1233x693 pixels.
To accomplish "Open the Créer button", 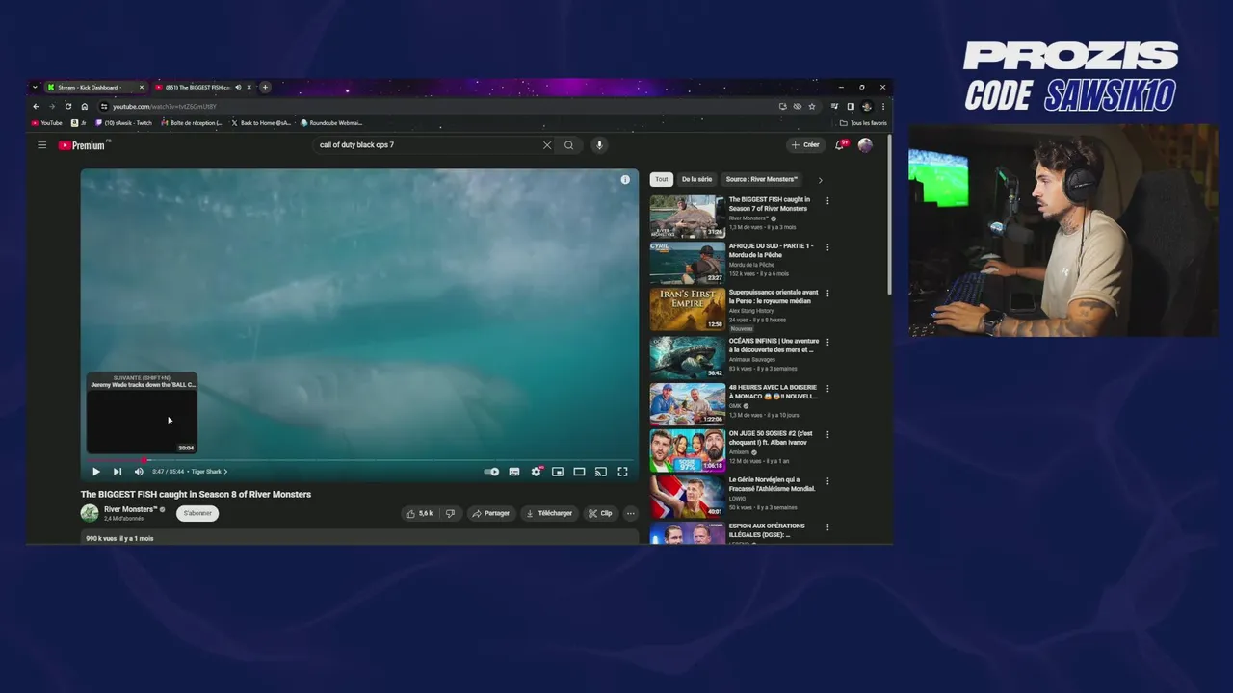I will [x=805, y=145].
